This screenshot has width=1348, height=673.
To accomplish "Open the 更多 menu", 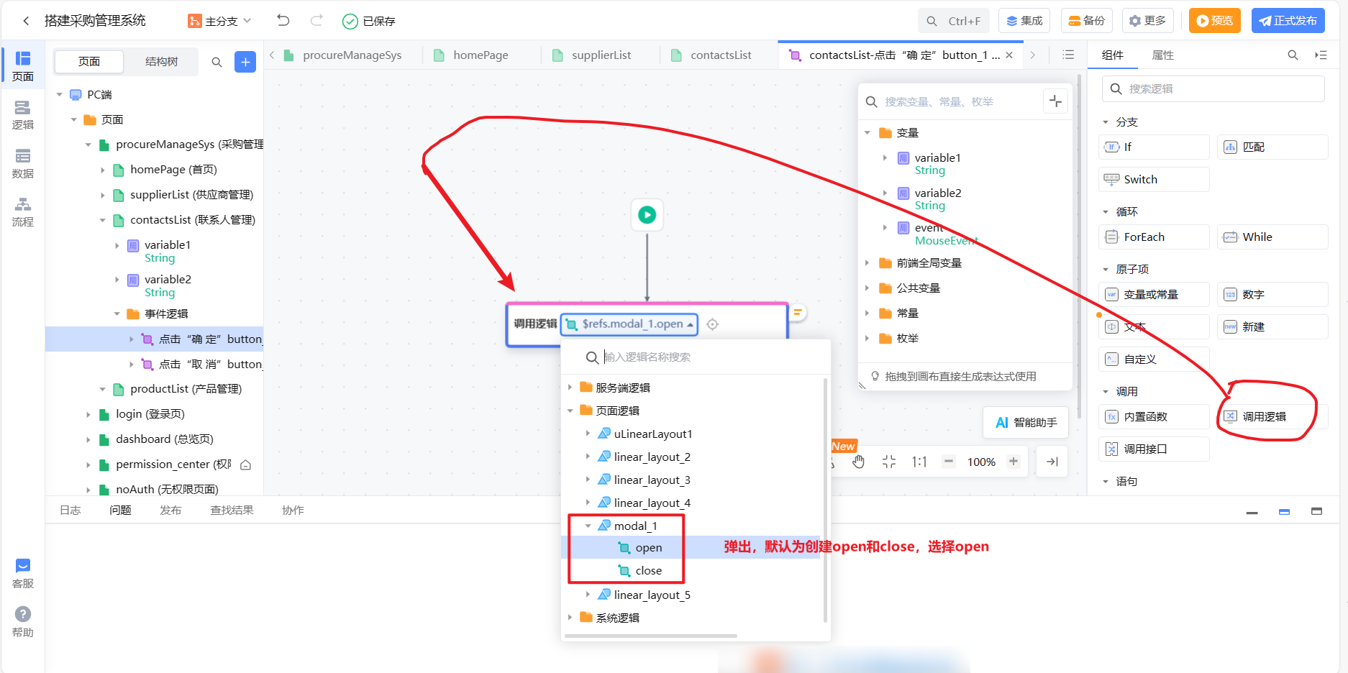I will (1148, 21).
